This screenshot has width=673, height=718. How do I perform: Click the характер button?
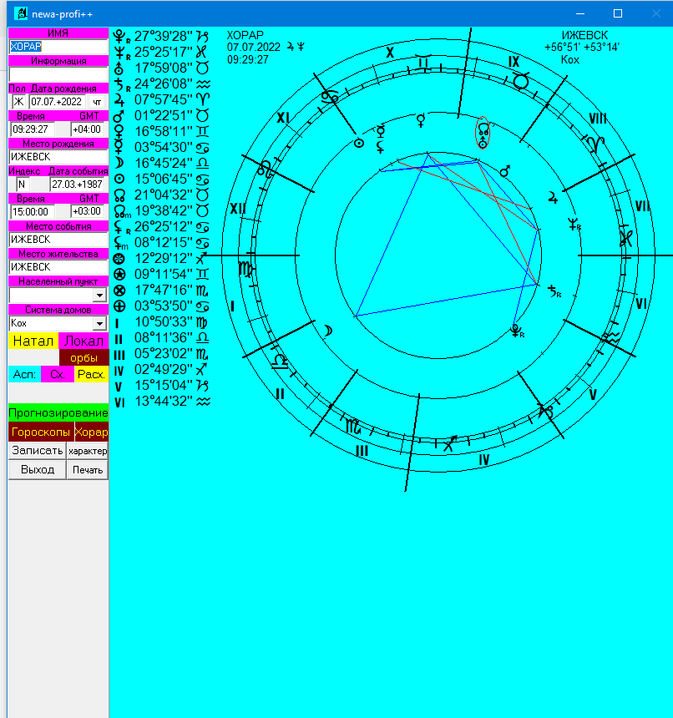coord(88,451)
